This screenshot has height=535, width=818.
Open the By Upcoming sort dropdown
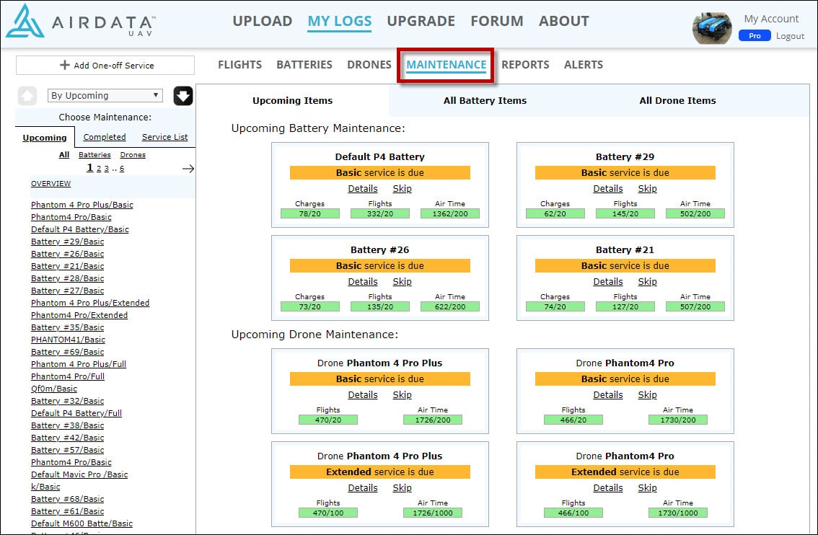[x=105, y=95]
